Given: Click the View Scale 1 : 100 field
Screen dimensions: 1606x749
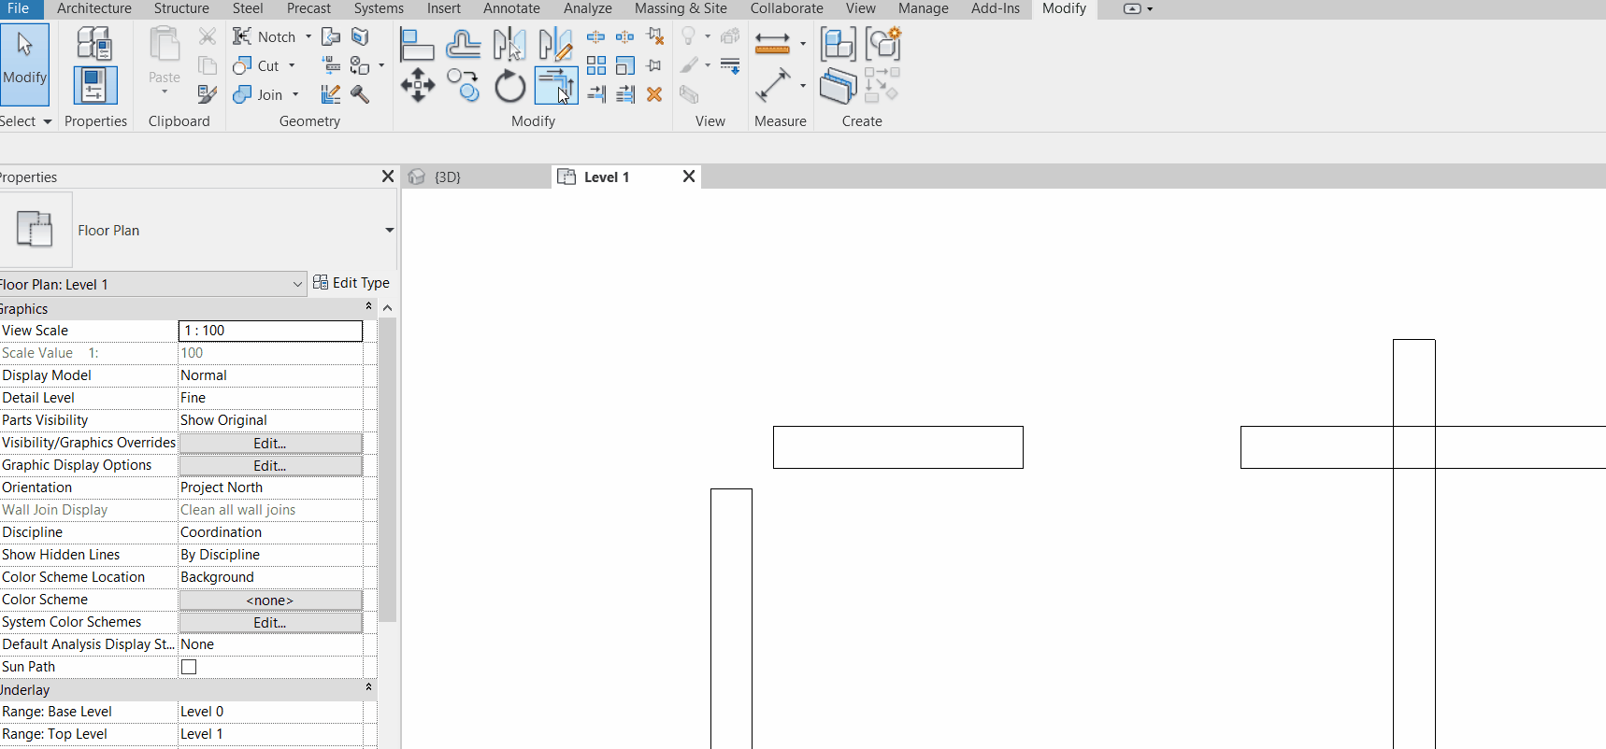Looking at the screenshot, I should point(270,331).
